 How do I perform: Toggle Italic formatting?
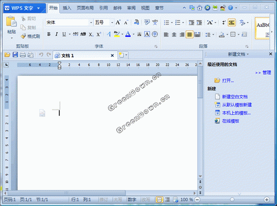click(57, 34)
